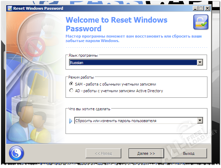
Task: Expand the language dropdown arrow next to Russian
Action: coord(200,63)
